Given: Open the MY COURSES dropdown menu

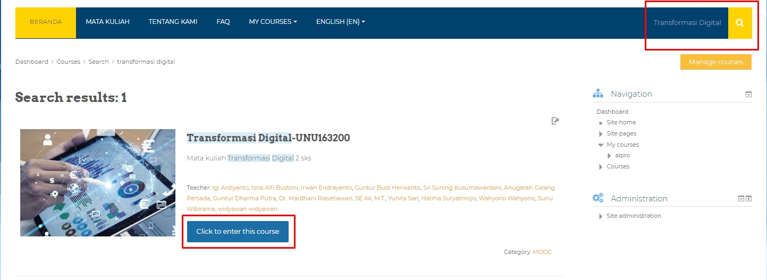Looking at the screenshot, I should [x=273, y=22].
